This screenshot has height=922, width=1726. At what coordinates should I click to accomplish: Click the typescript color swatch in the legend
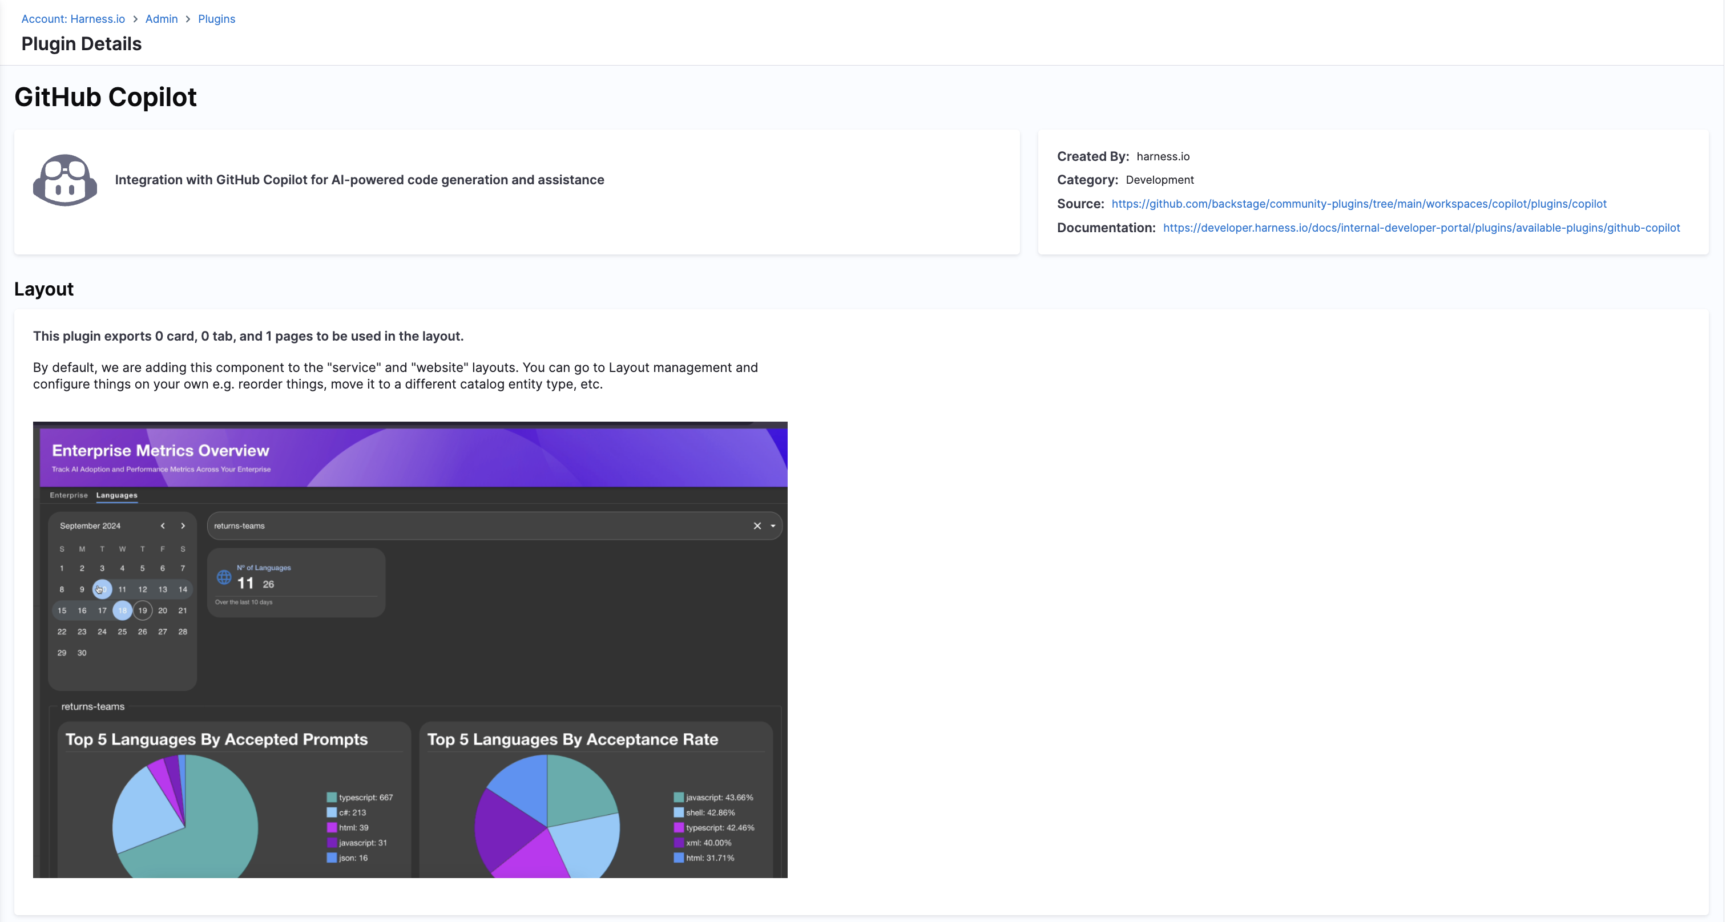tap(330, 798)
